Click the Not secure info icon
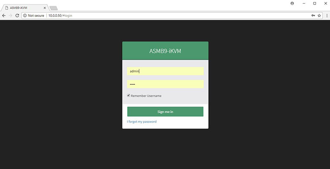The image size is (330, 169). (x=25, y=16)
